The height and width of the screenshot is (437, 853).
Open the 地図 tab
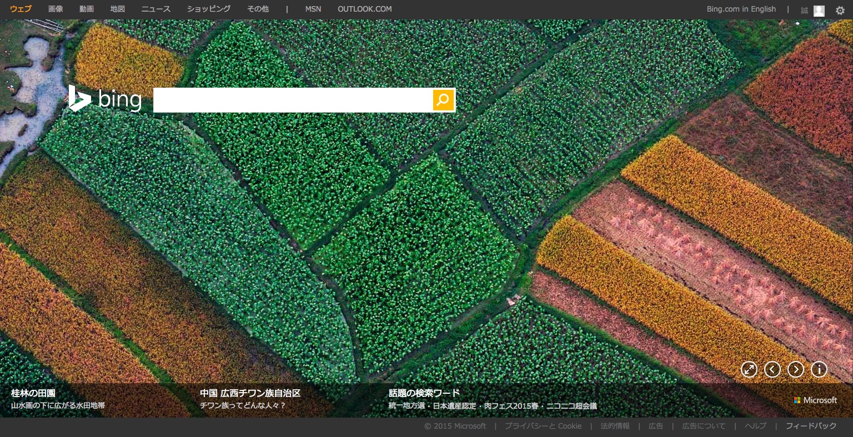[x=118, y=9]
